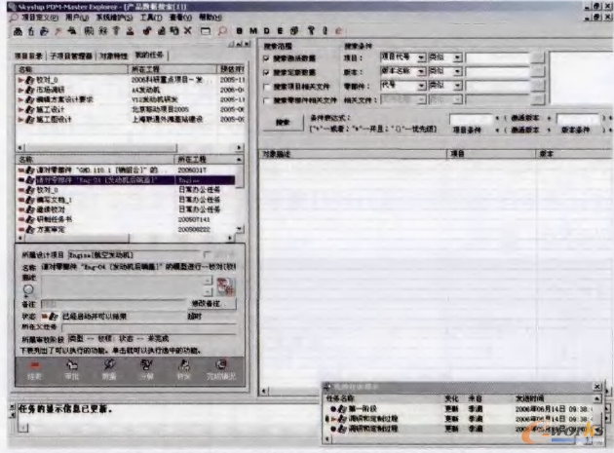Switch to the 对象特性 tab

114,57
